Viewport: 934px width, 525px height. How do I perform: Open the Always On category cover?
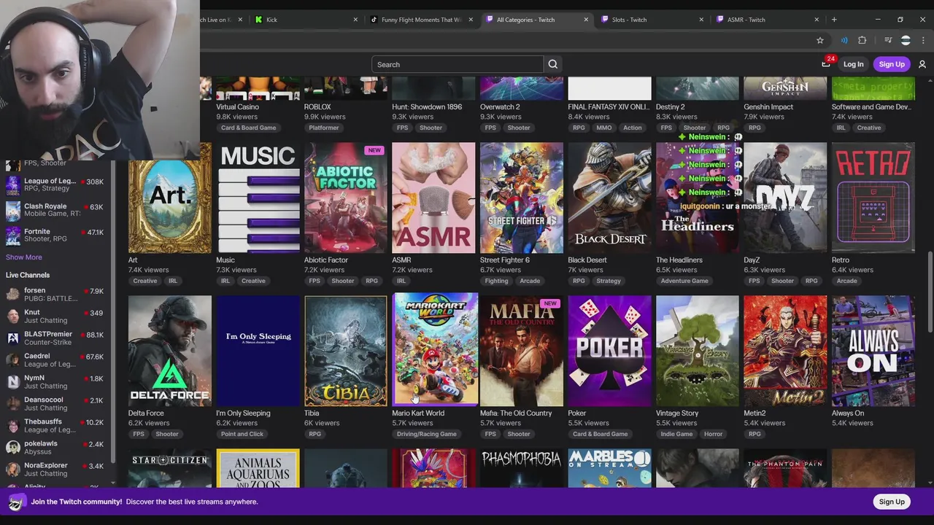873,351
